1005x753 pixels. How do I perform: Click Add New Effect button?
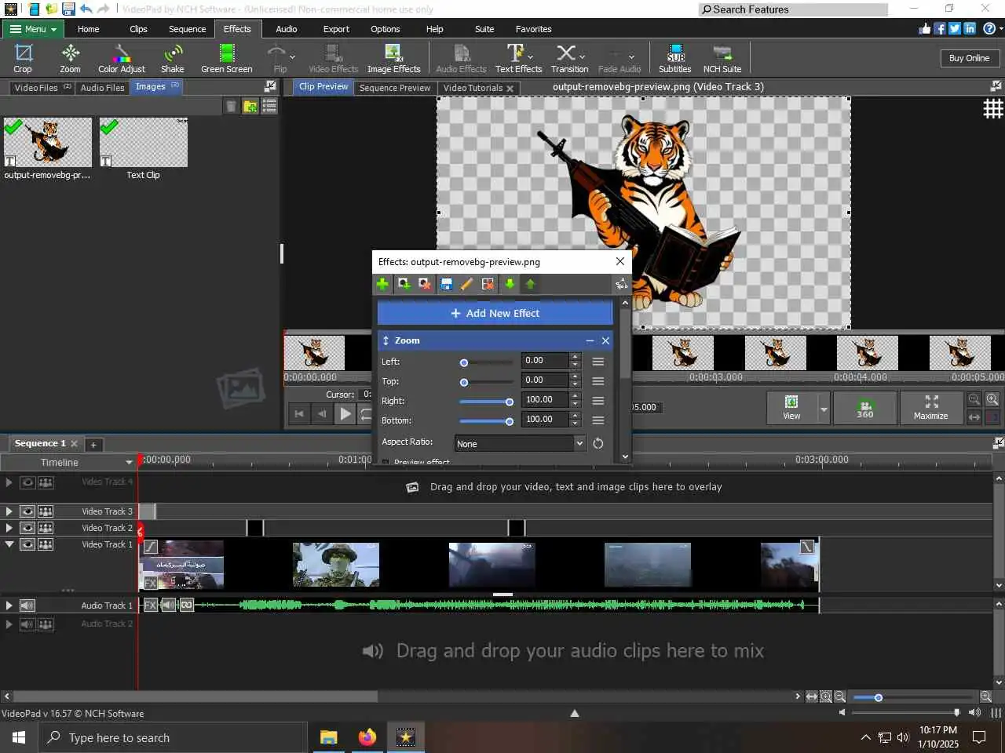495,313
